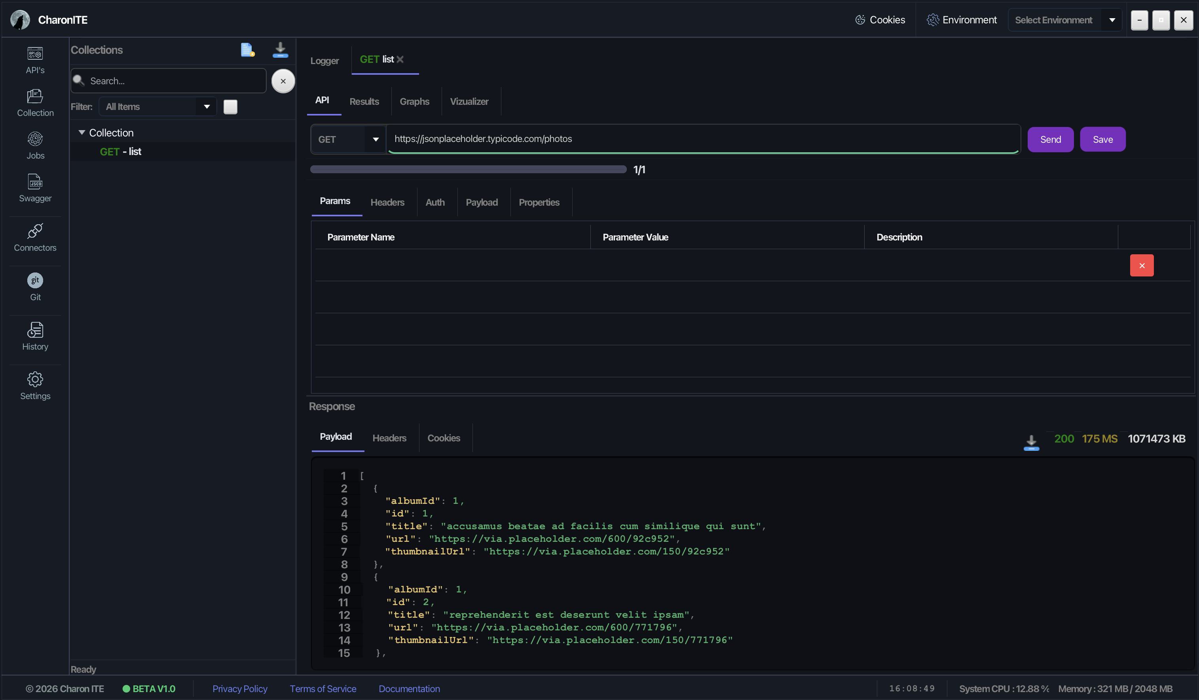Select the Swagger sidebar icon
Viewport: 1199px width, 700px height.
35,188
